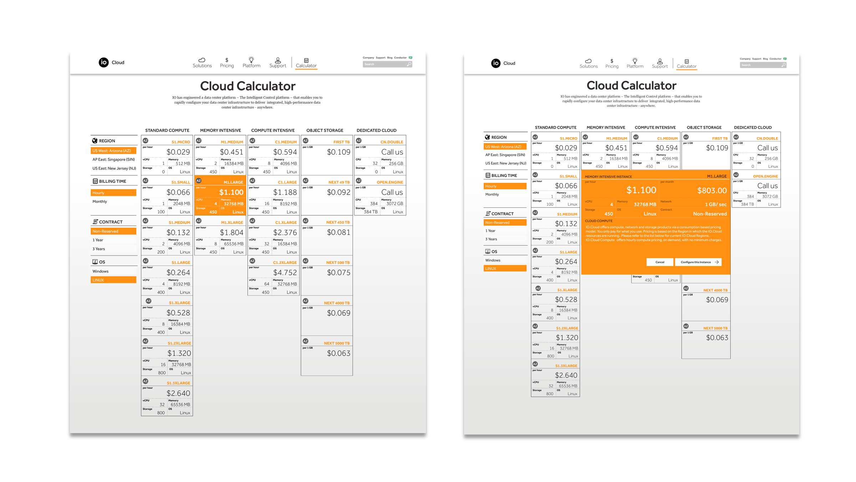Select Non-Reserved contract in right mockup

(505, 222)
